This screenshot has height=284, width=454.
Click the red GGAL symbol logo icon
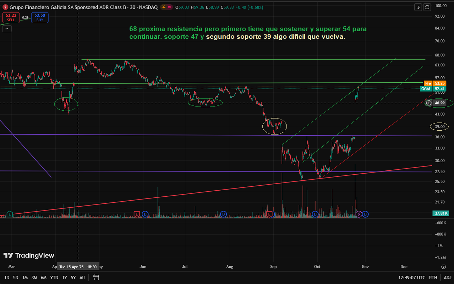5,7
